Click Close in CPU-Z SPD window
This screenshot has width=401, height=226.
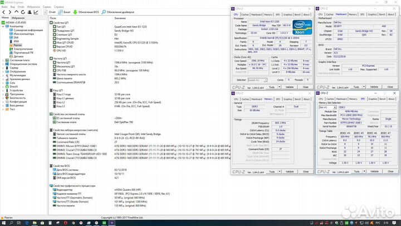[x=390, y=171]
